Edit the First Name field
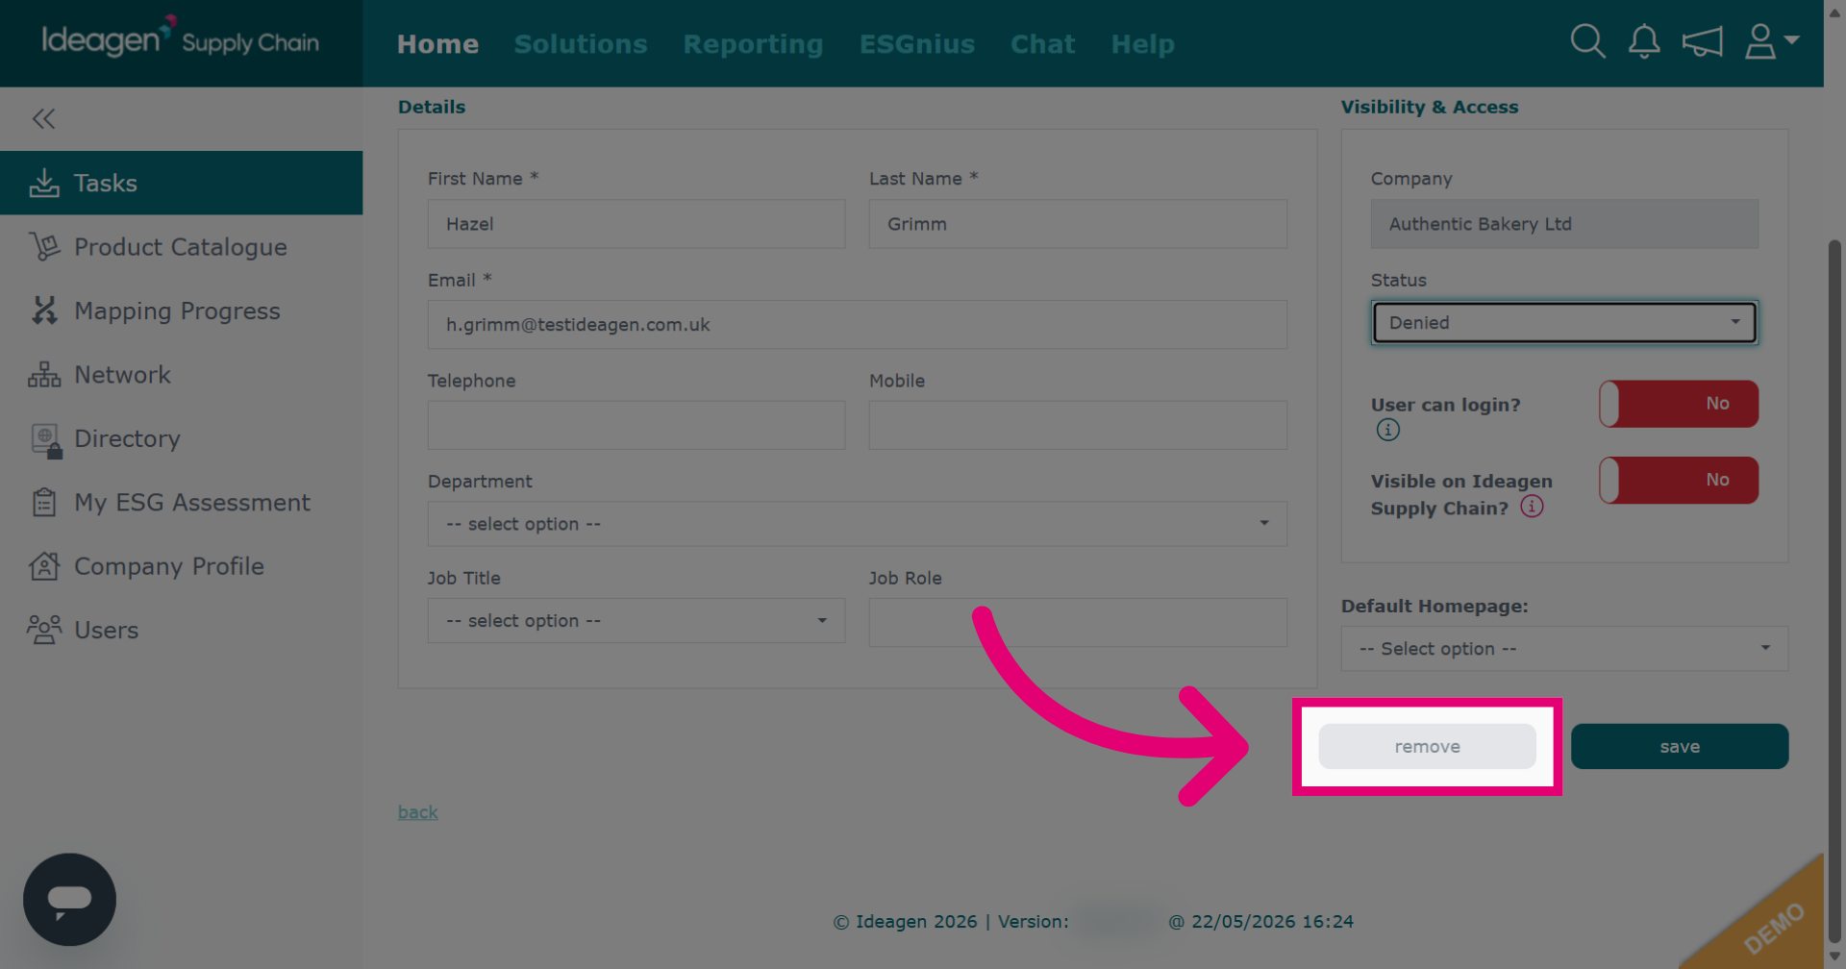 click(x=636, y=224)
